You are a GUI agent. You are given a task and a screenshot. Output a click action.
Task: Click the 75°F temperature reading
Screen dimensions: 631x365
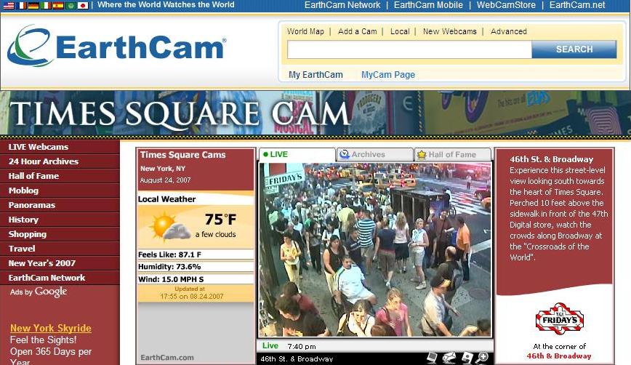pyautogui.click(x=220, y=220)
